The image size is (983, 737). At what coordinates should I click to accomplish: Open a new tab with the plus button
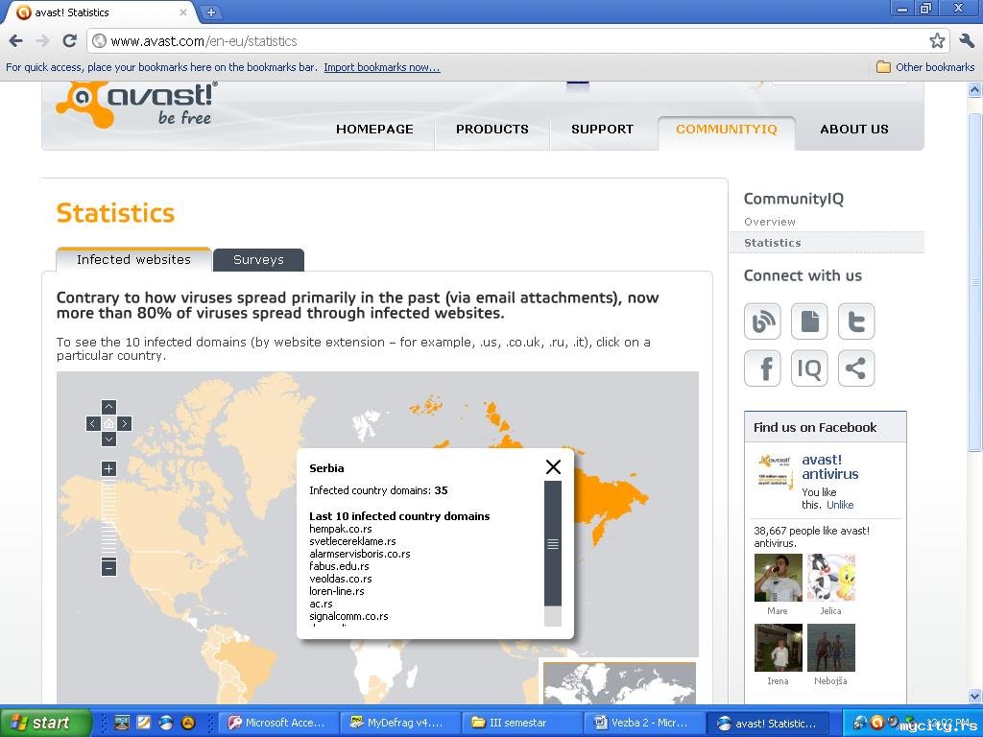(x=211, y=12)
